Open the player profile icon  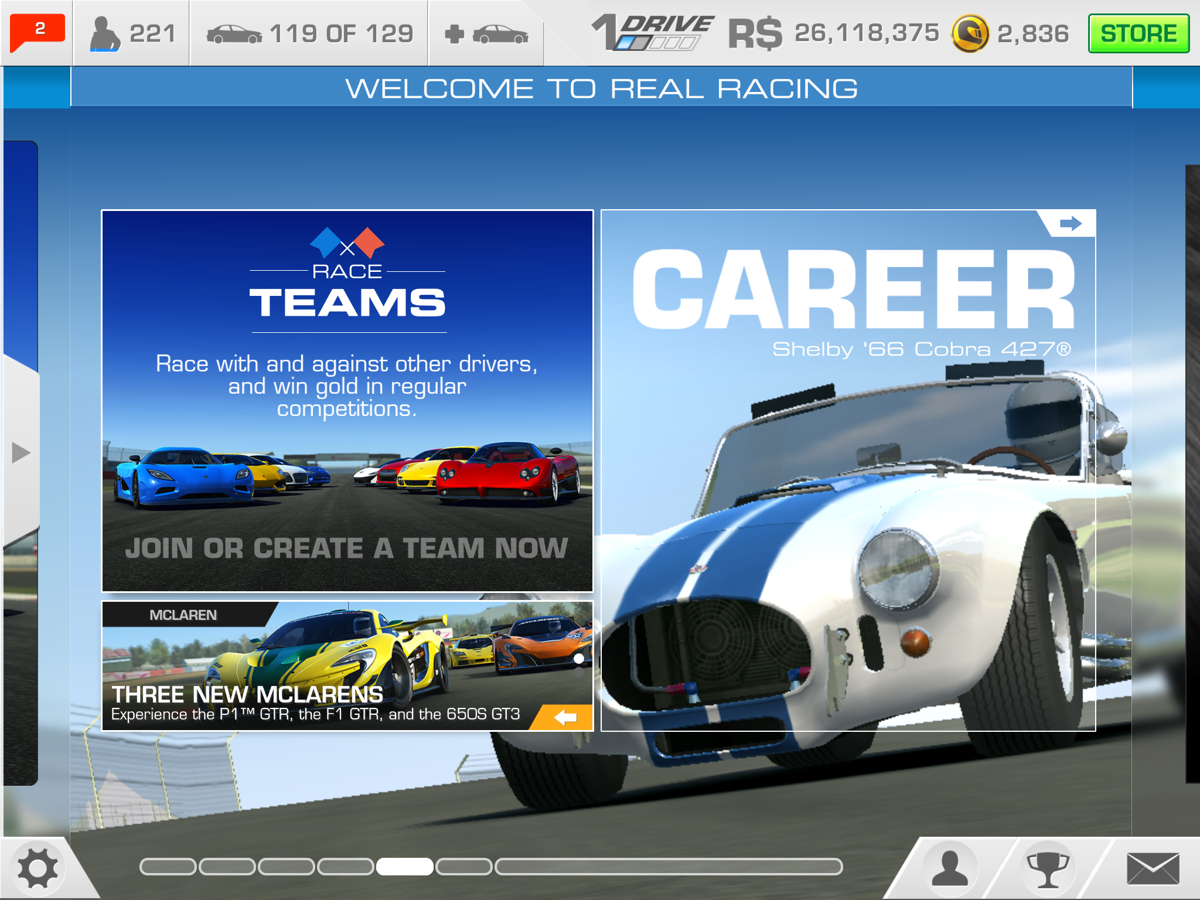(x=950, y=868)
